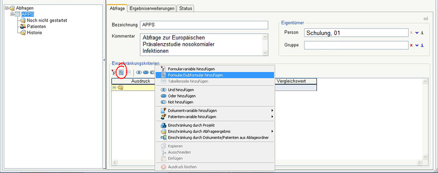
Task: Click the criteria table scrollbar down arrow
Action: coord(425,157)
